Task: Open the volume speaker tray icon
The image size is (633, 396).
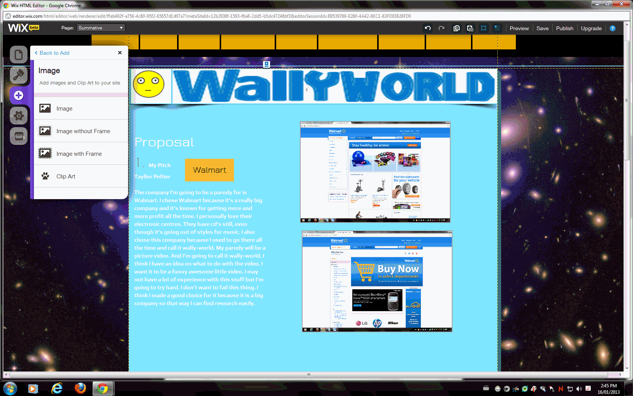Action: [579, 389]
